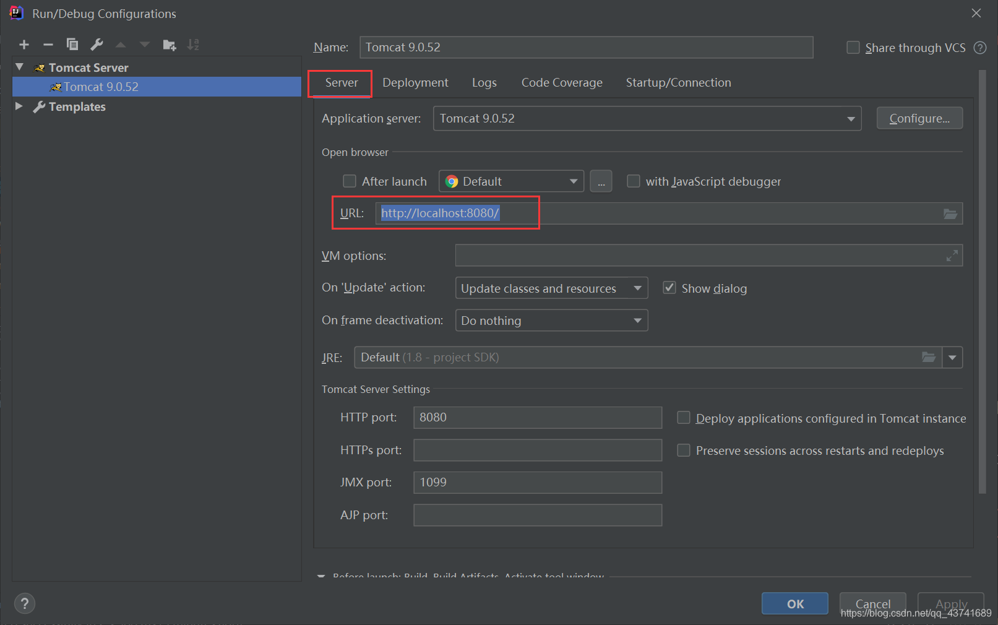Select the Templates tree item
This screenshot has width=998, height=625.
pyautogui.click(x=77, y=106)
